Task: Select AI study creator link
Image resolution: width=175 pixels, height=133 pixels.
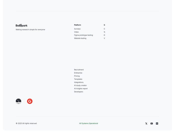Action: (80, 85)
